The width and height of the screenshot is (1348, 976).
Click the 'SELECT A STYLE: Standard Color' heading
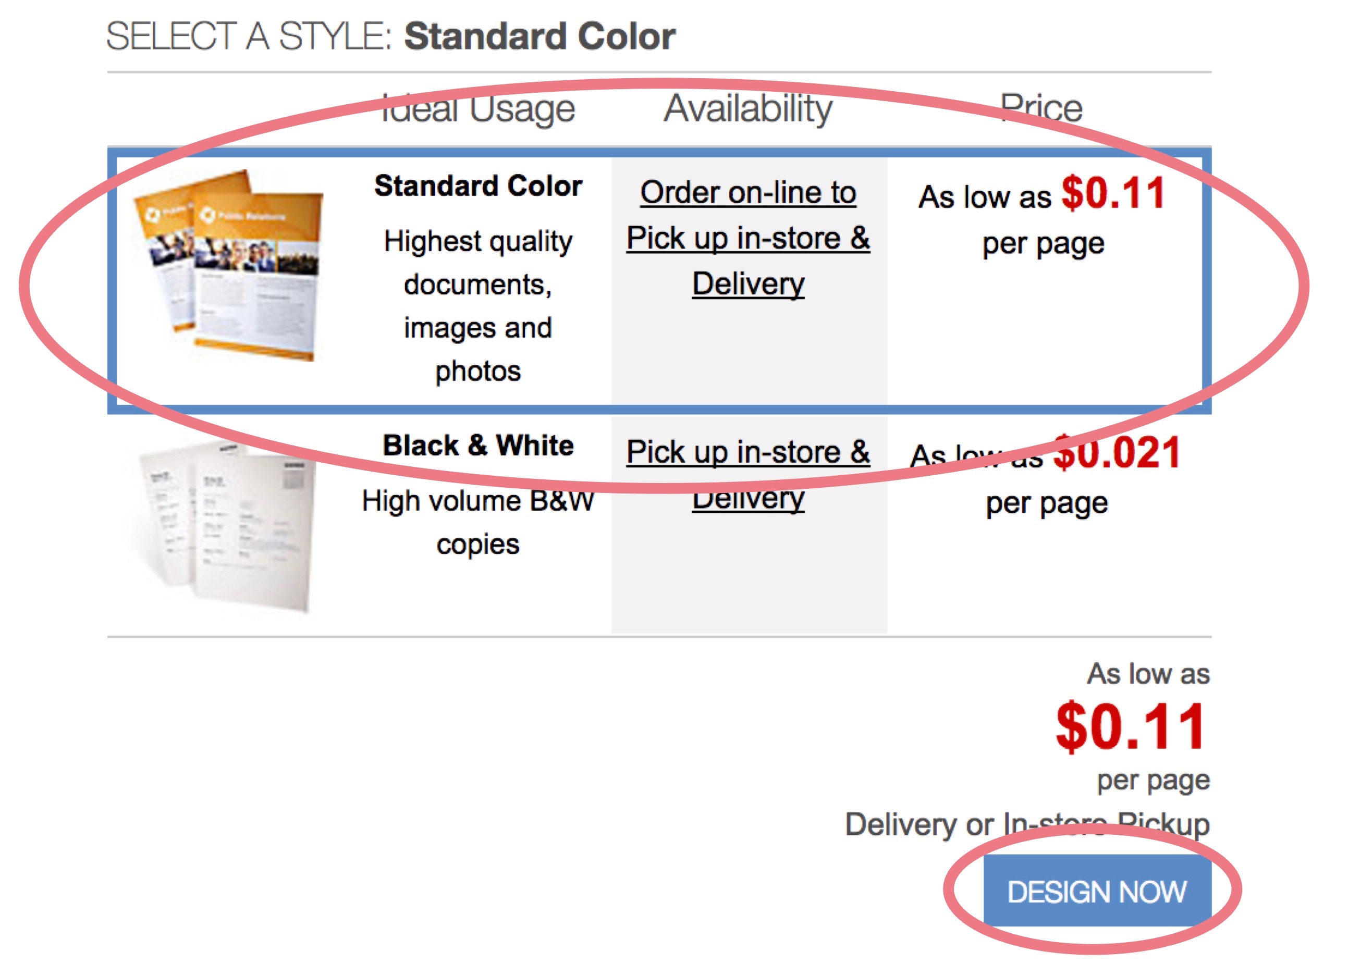[x=390, y=36]
